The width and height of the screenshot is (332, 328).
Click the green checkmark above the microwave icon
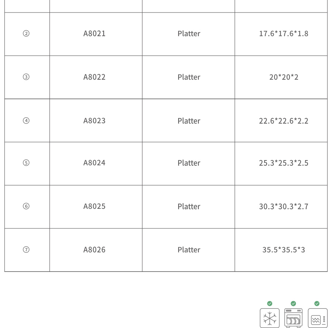point(317,303)
